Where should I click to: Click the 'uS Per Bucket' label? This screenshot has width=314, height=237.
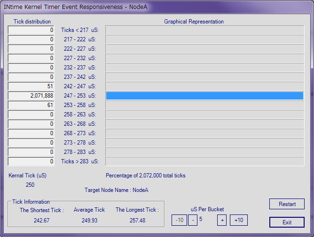207,209
